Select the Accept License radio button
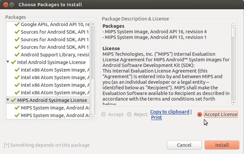244x154 pixels. tap(199, 114)
